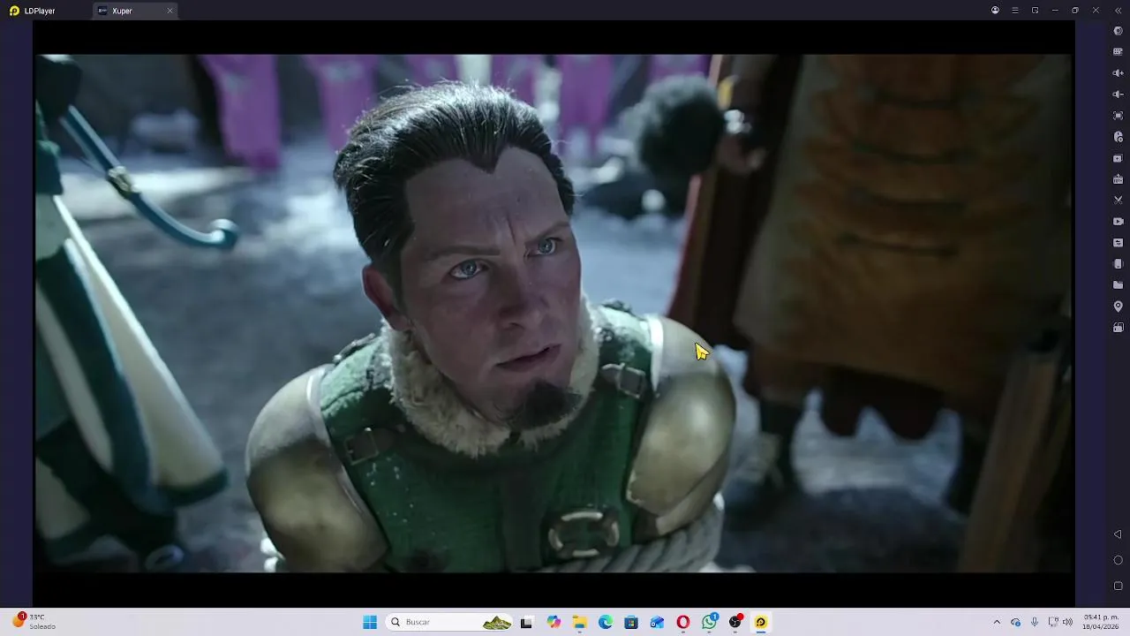Toggle fullscreen mode from sidebar

(x=1118, y=116)
